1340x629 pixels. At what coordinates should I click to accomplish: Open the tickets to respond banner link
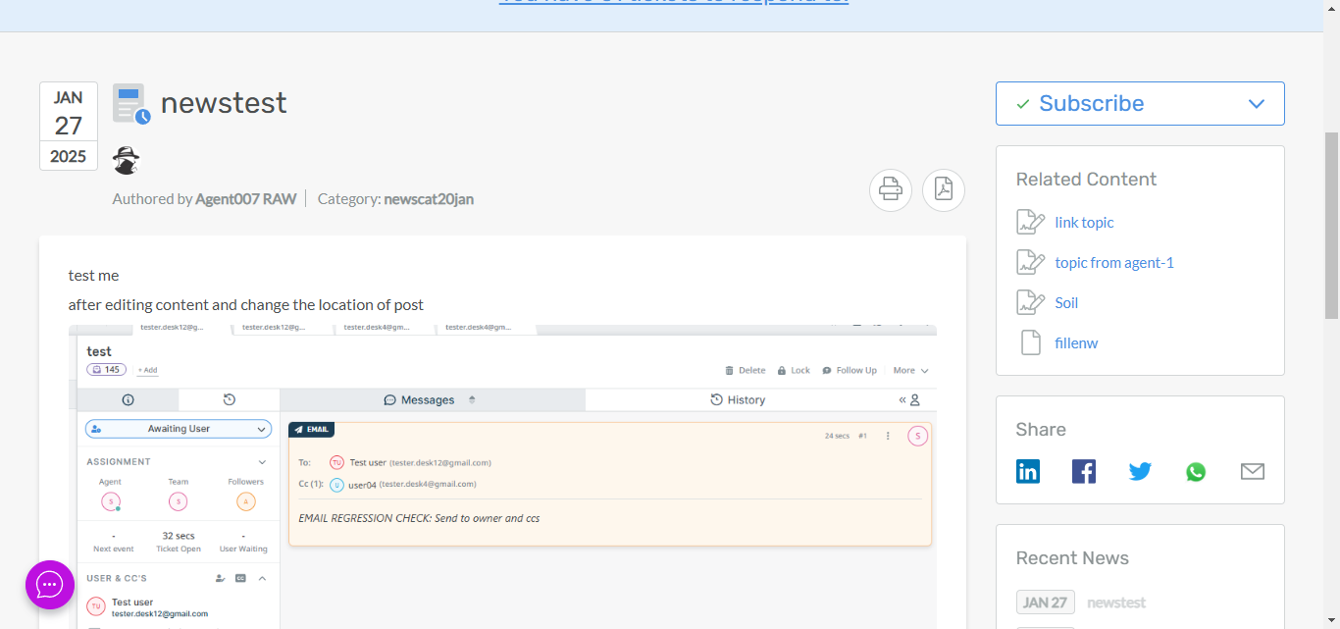click(673, 3)
